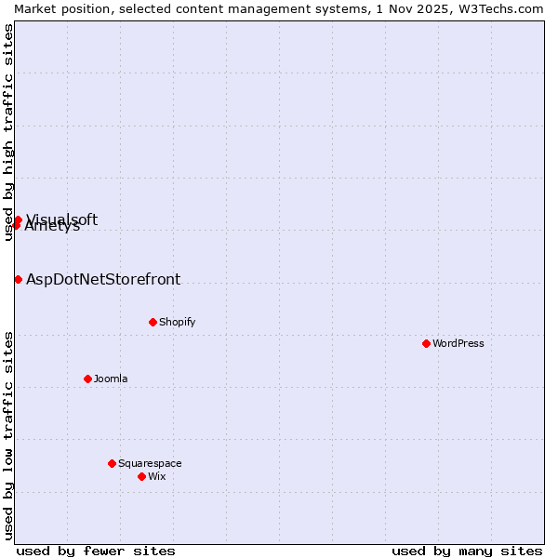Click the Shopify text label
This screenshot has height=558, width=558.
tap(177, 322)
